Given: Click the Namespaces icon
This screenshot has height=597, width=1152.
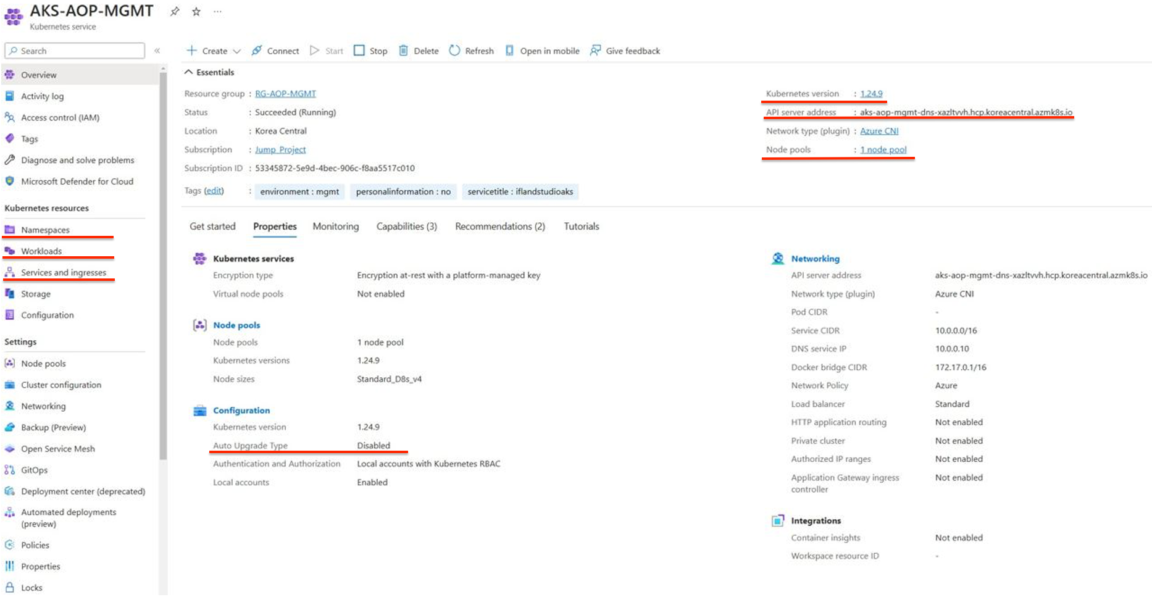Looking at the screenshot, I should coord(10,230).
